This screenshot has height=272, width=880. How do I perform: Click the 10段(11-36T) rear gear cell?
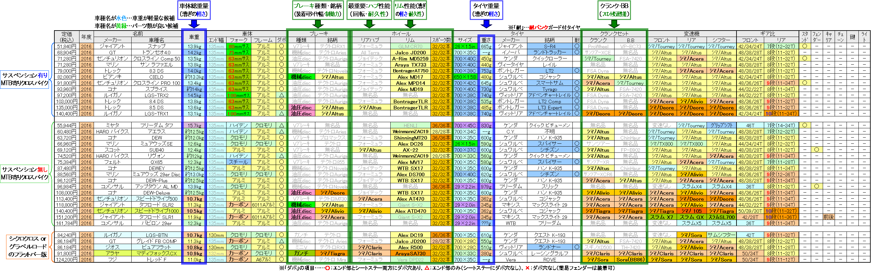[x=781, y=217]
